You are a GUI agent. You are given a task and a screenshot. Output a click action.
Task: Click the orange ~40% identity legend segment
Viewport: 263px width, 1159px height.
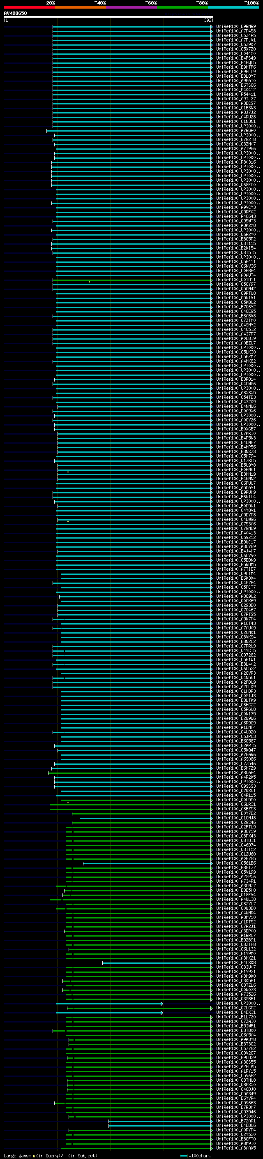(x=81, y=7)
